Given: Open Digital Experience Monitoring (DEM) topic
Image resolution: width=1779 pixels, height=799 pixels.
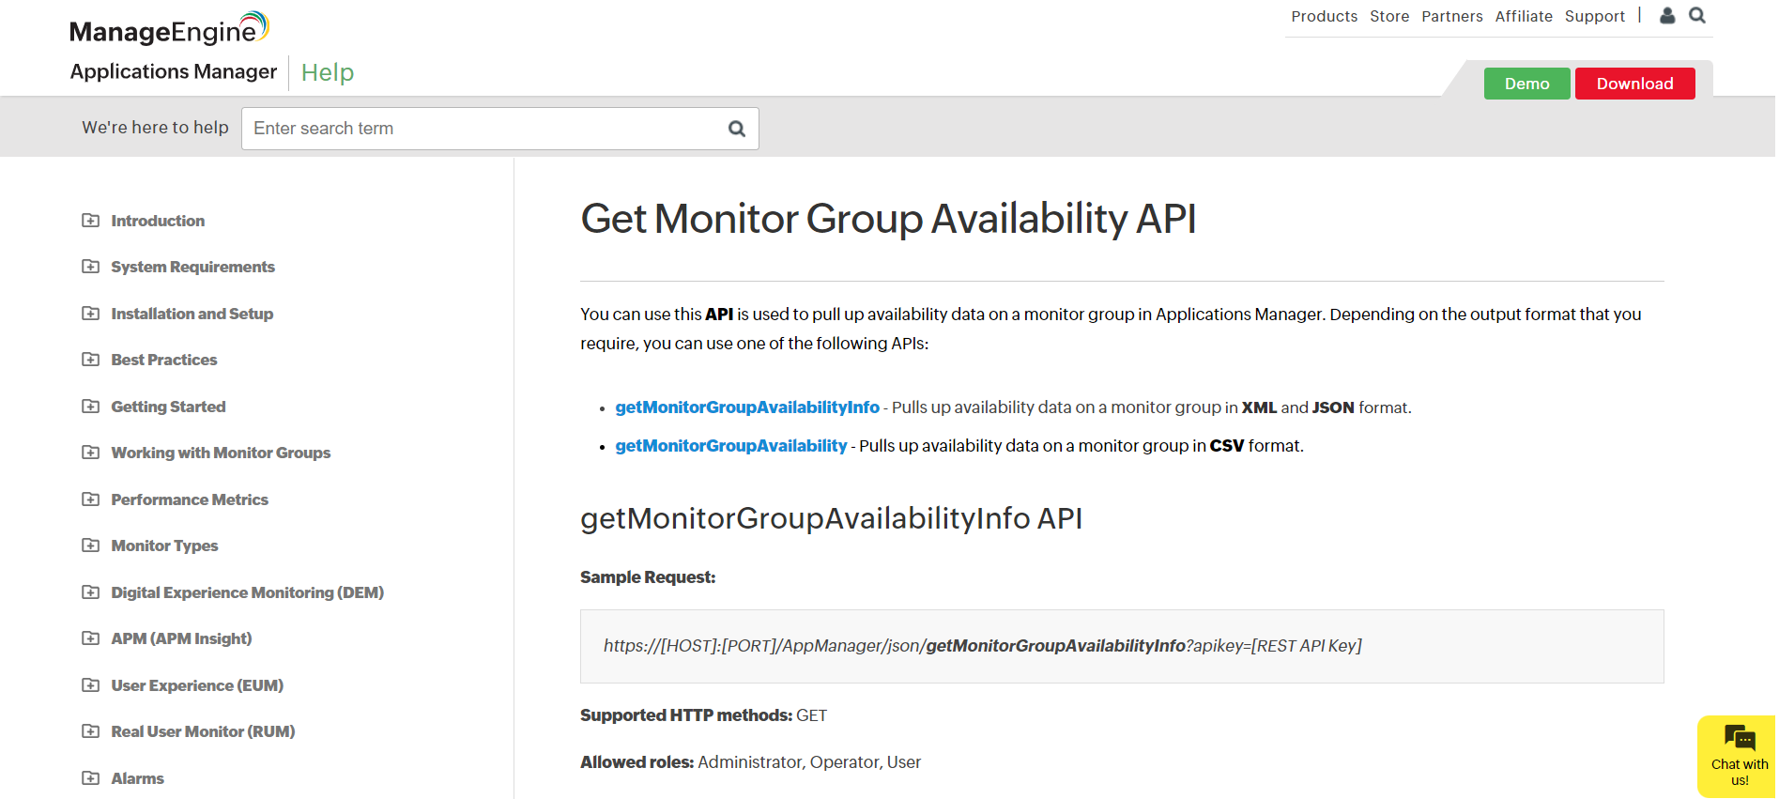Looking at the screenshot, I should pos(247,592).
